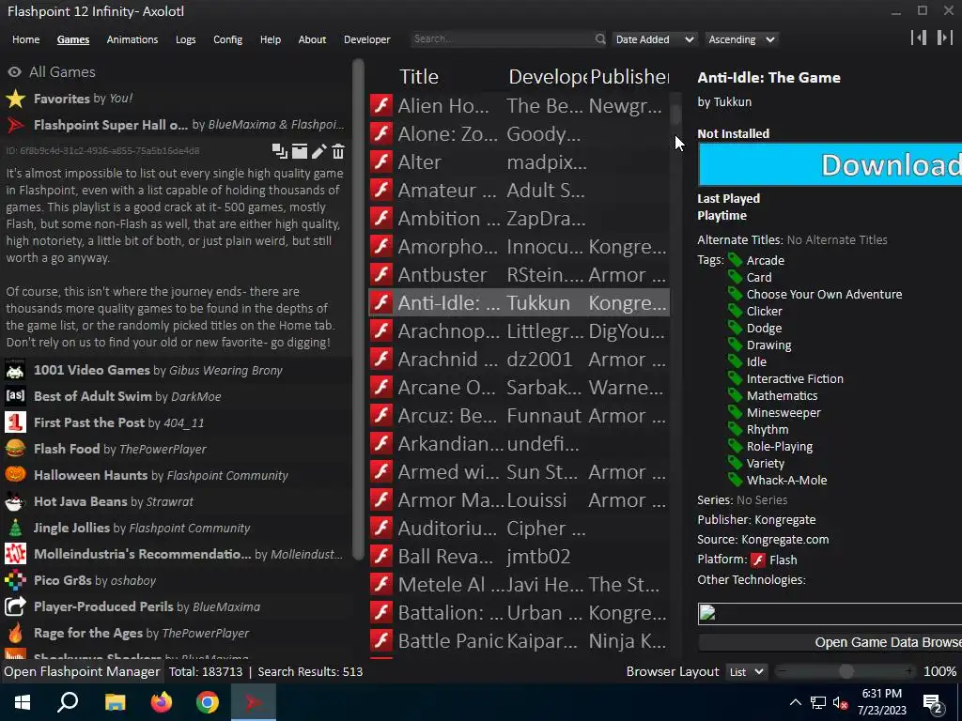Viewport: 962px width, 721px height.
Task: Select the Favorites star playlist icon
Action: pyautogui.click(x=15, y=99)
